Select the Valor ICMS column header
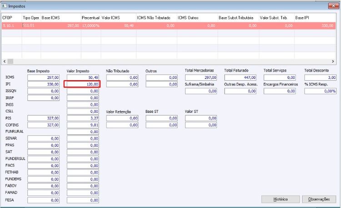The image size is (341, 208). click(119, 18)
